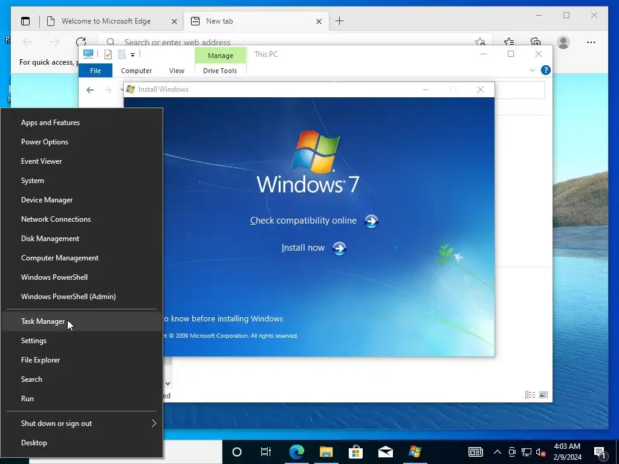Open Task Manager menu entry

coord(82,321)
